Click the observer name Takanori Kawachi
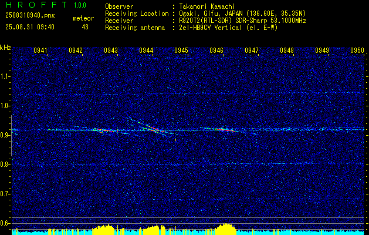 (206, 6)
